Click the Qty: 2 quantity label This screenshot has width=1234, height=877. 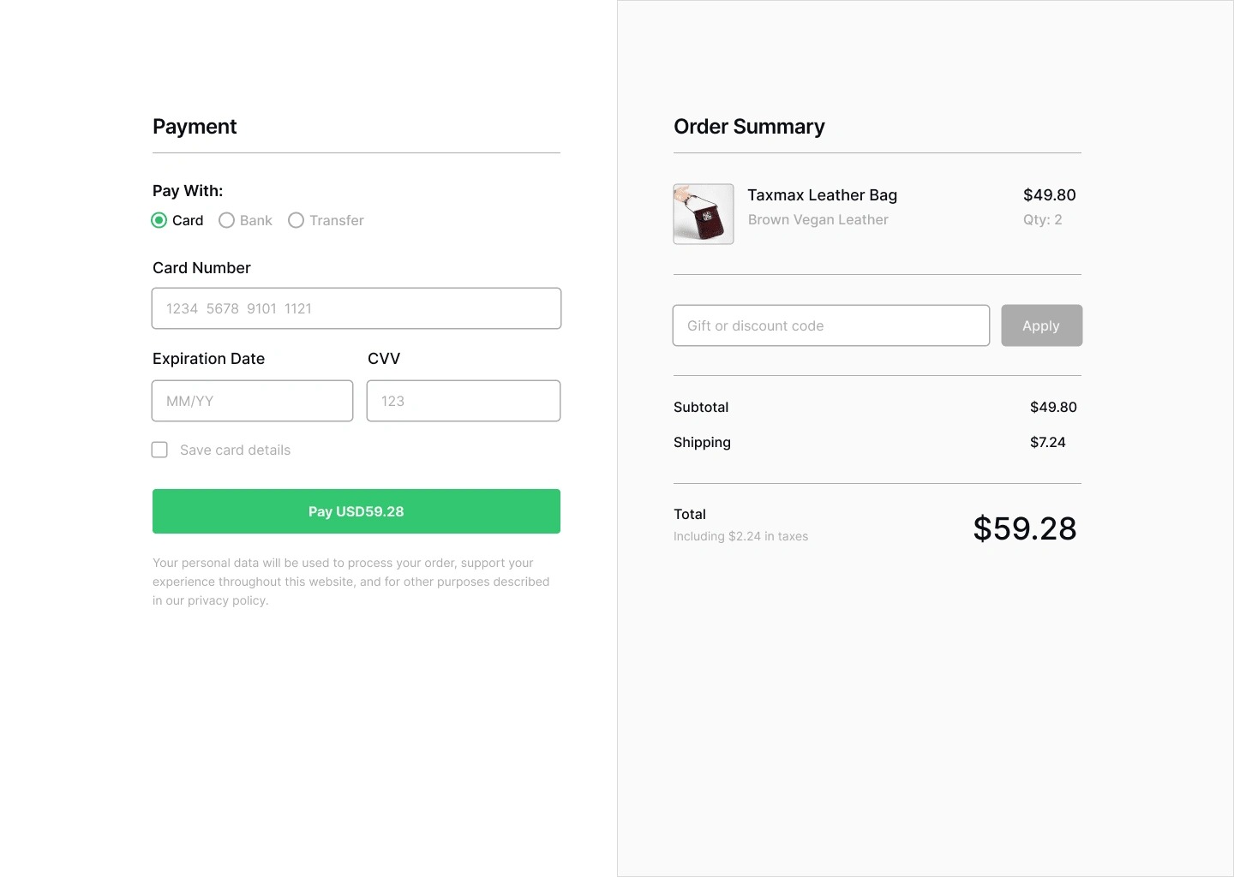(1042, 220)
